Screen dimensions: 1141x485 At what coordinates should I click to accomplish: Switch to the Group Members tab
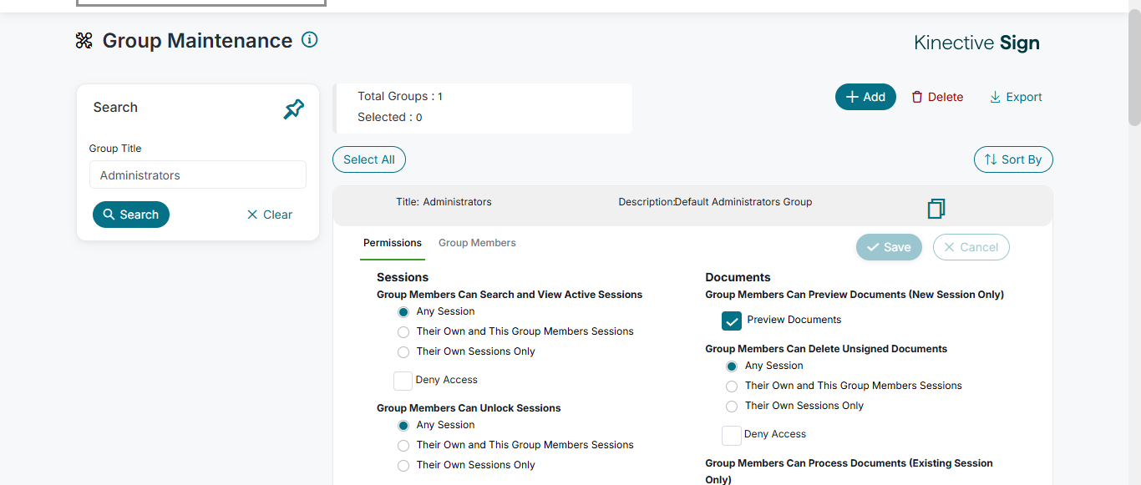click(x=477, y=243)
